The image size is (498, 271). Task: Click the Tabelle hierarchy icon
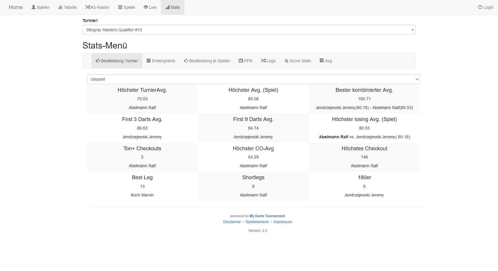click(x=60, y=7)
